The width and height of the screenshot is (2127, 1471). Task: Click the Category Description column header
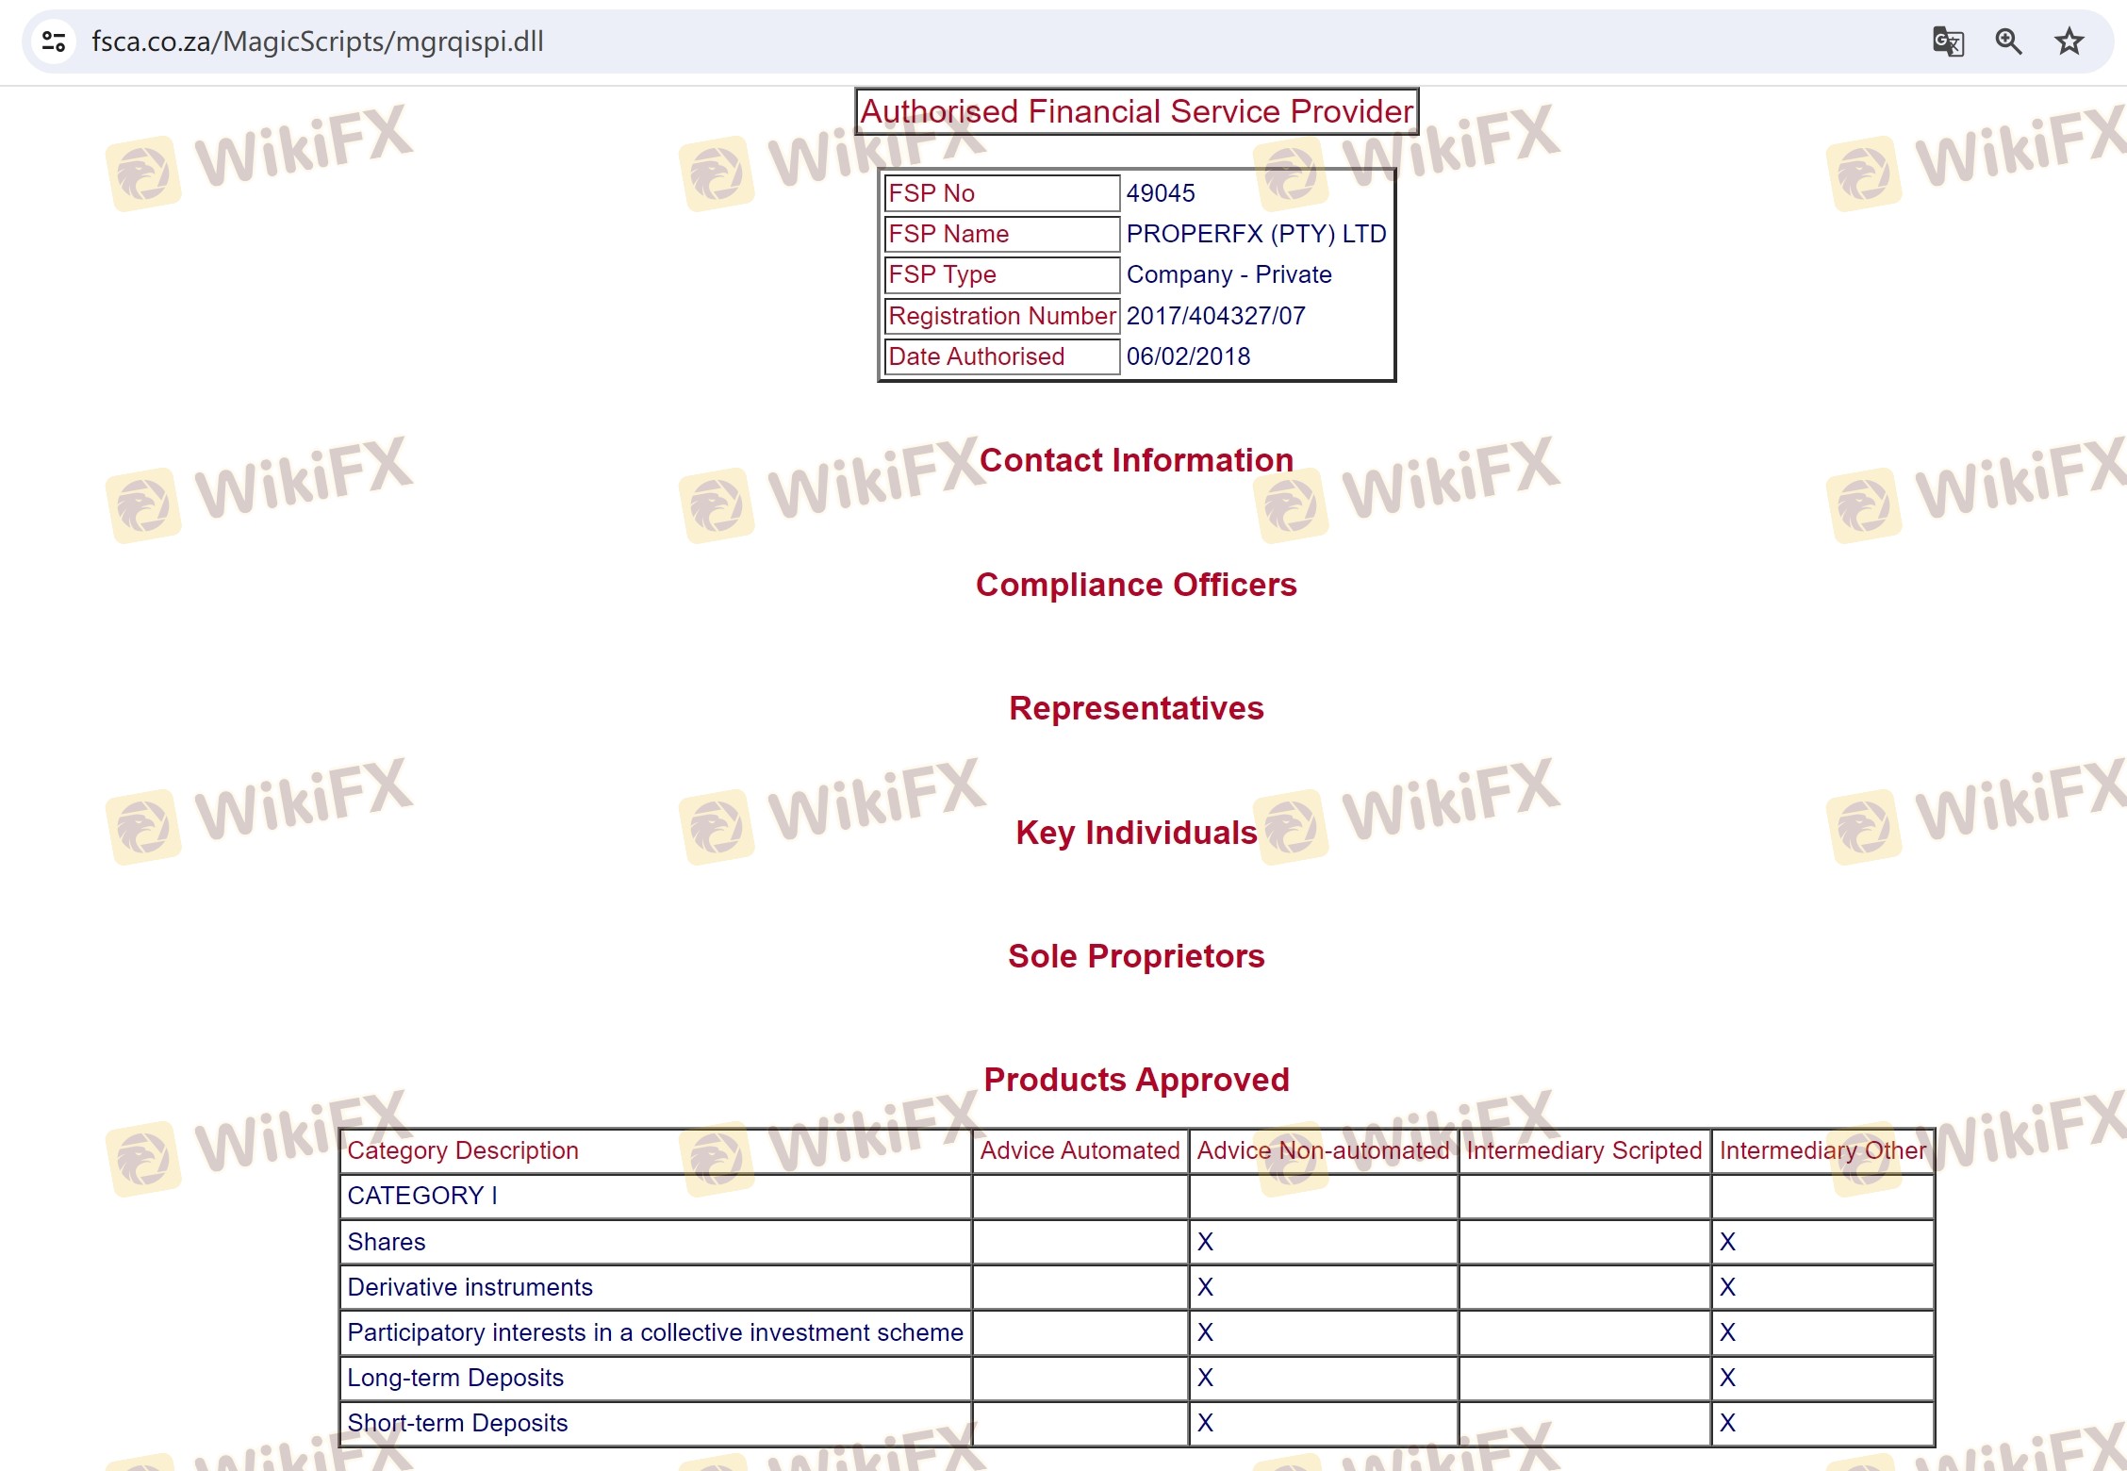463,1150
